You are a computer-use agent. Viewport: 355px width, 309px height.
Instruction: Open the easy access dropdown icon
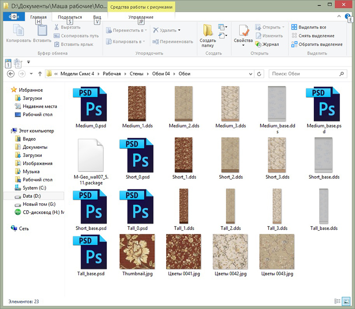223,35
